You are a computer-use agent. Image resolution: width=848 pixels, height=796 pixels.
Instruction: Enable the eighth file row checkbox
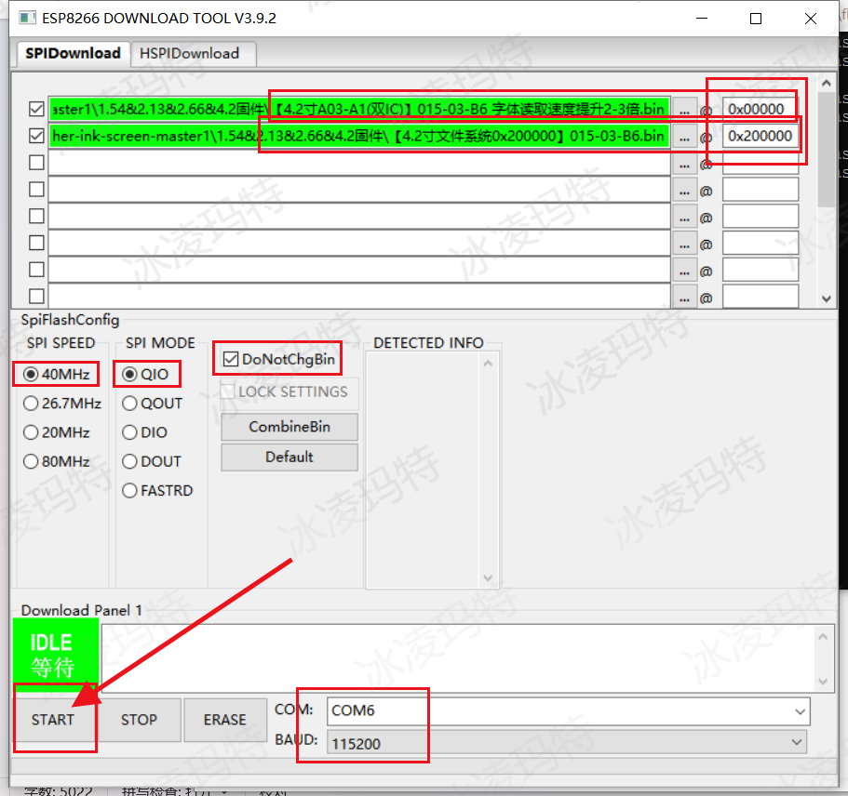(x=36, y=296)
